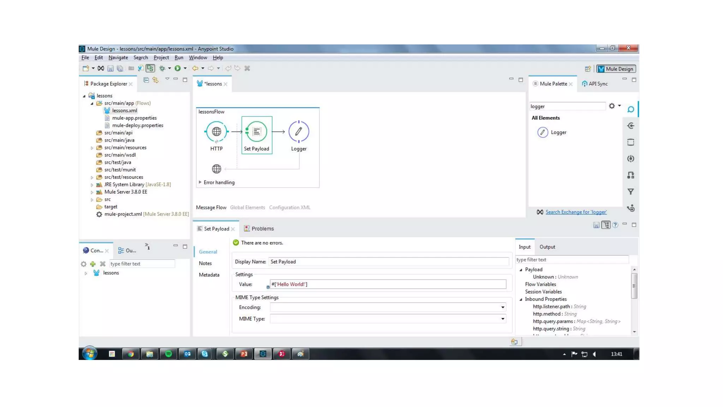Switch to the Configuration XML tab
This screenshot has width=723, height=407.
tap(289, 208)
